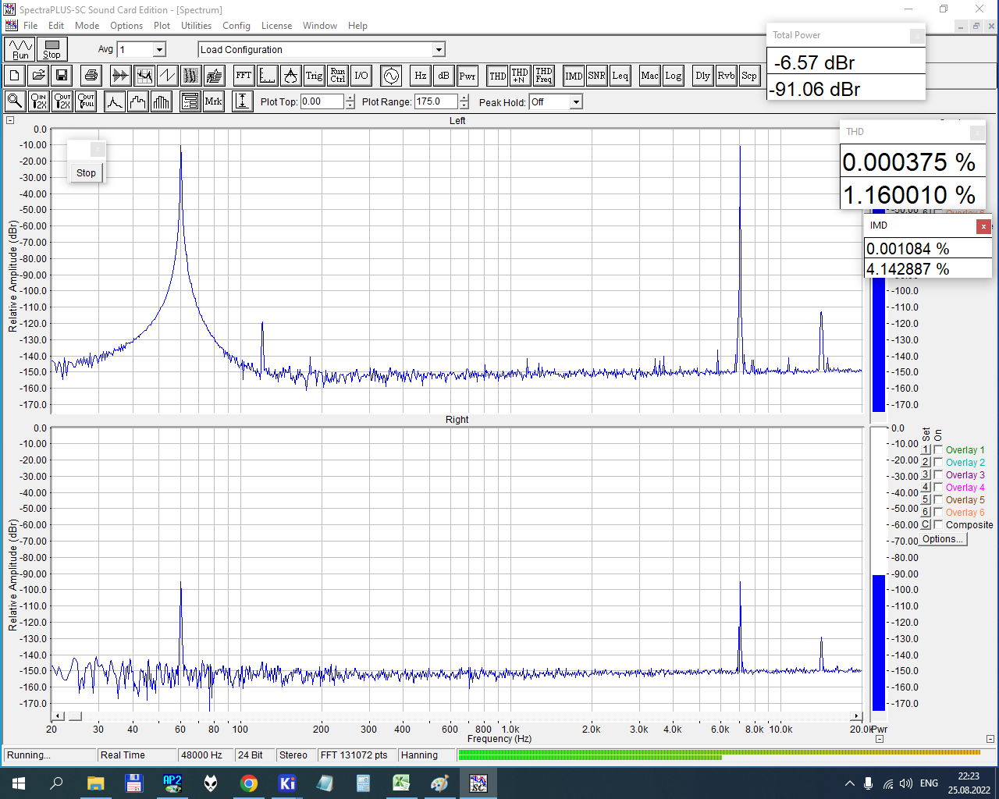Click the overlay Options... button
Image resolution: width=999 pixels, height=799 pixels.
point(943,539)
